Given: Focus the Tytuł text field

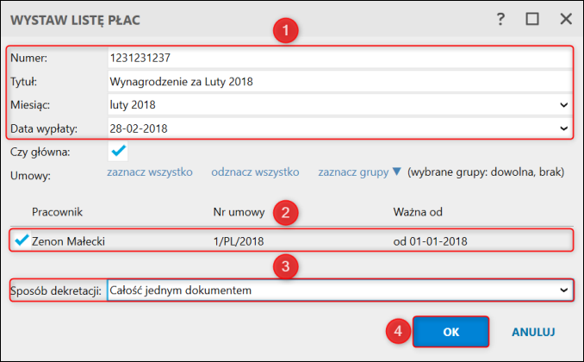Looking at the screenshot, I should 339,82.
